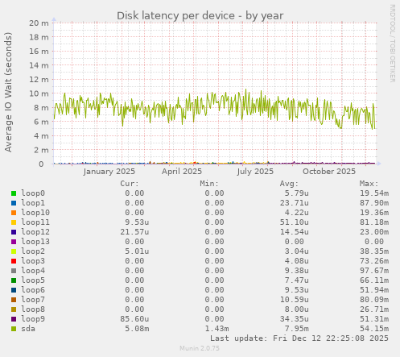Screen dimensions: 400x357
Task: Select the loop0 legend label
Action: tap(33, 193)
